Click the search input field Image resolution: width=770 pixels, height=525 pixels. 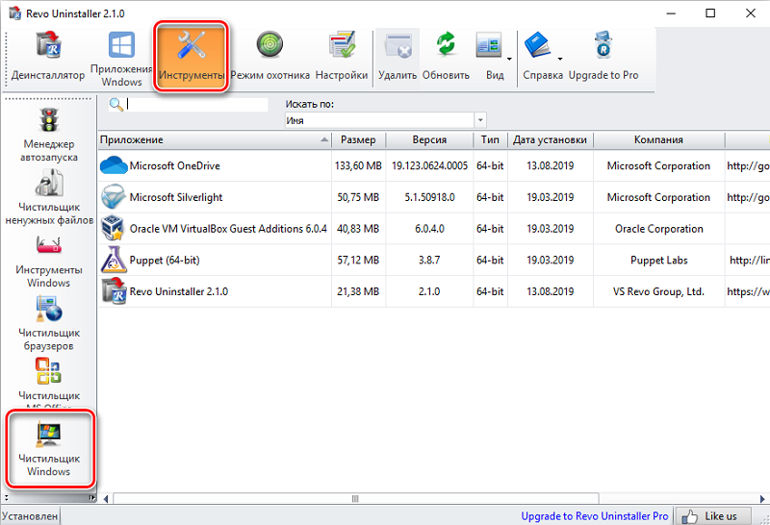pos(196,105)
